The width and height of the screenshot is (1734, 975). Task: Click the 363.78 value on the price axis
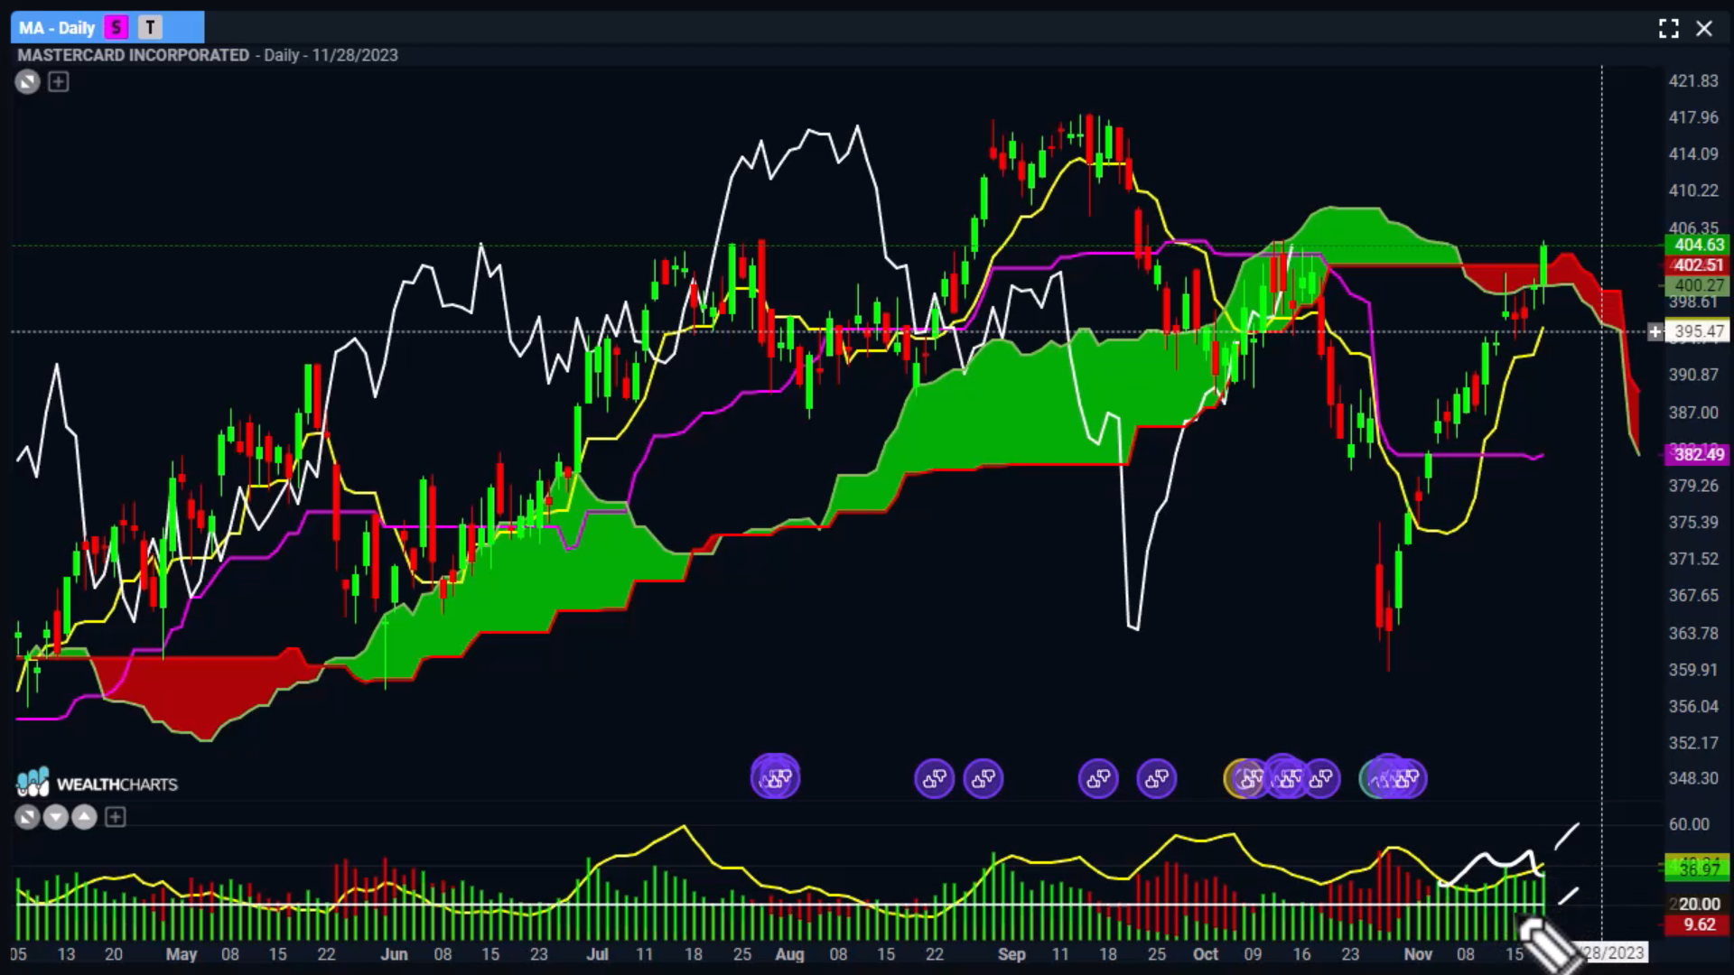tap(1693, 633)
